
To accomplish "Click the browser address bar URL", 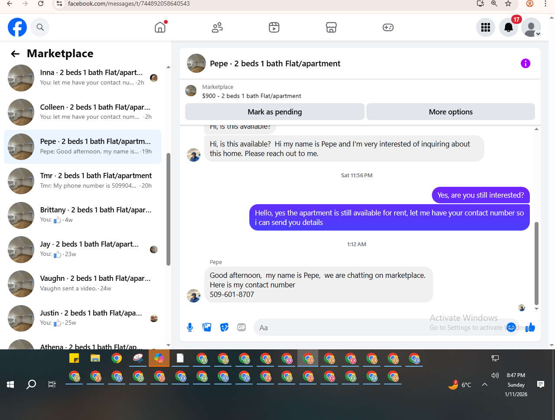I will pos(129,4).
